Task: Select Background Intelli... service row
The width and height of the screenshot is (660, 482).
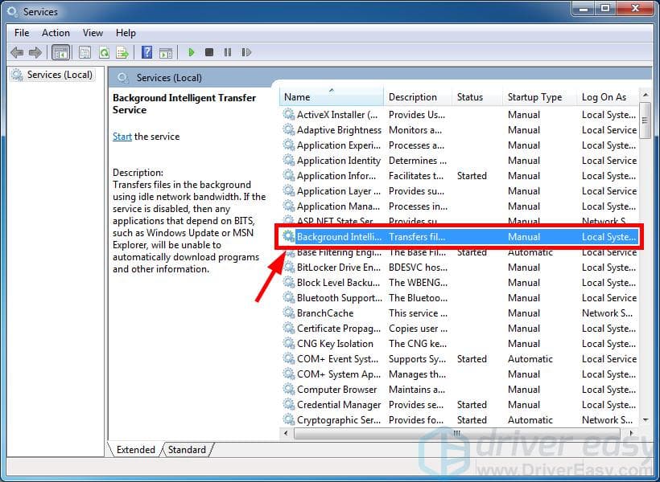Action: (460, 237)
